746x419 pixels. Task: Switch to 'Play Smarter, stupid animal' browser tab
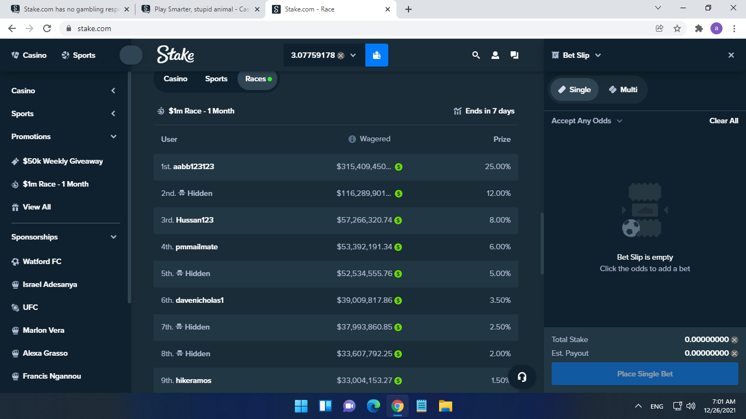(200, 9)
